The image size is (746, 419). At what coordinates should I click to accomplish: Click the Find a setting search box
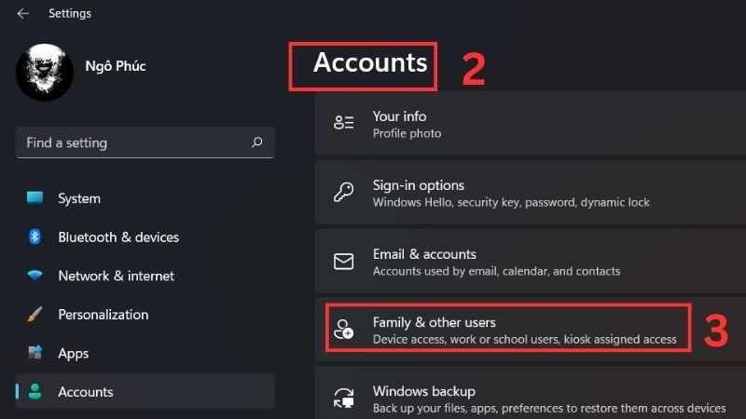[x=145, y=142]
